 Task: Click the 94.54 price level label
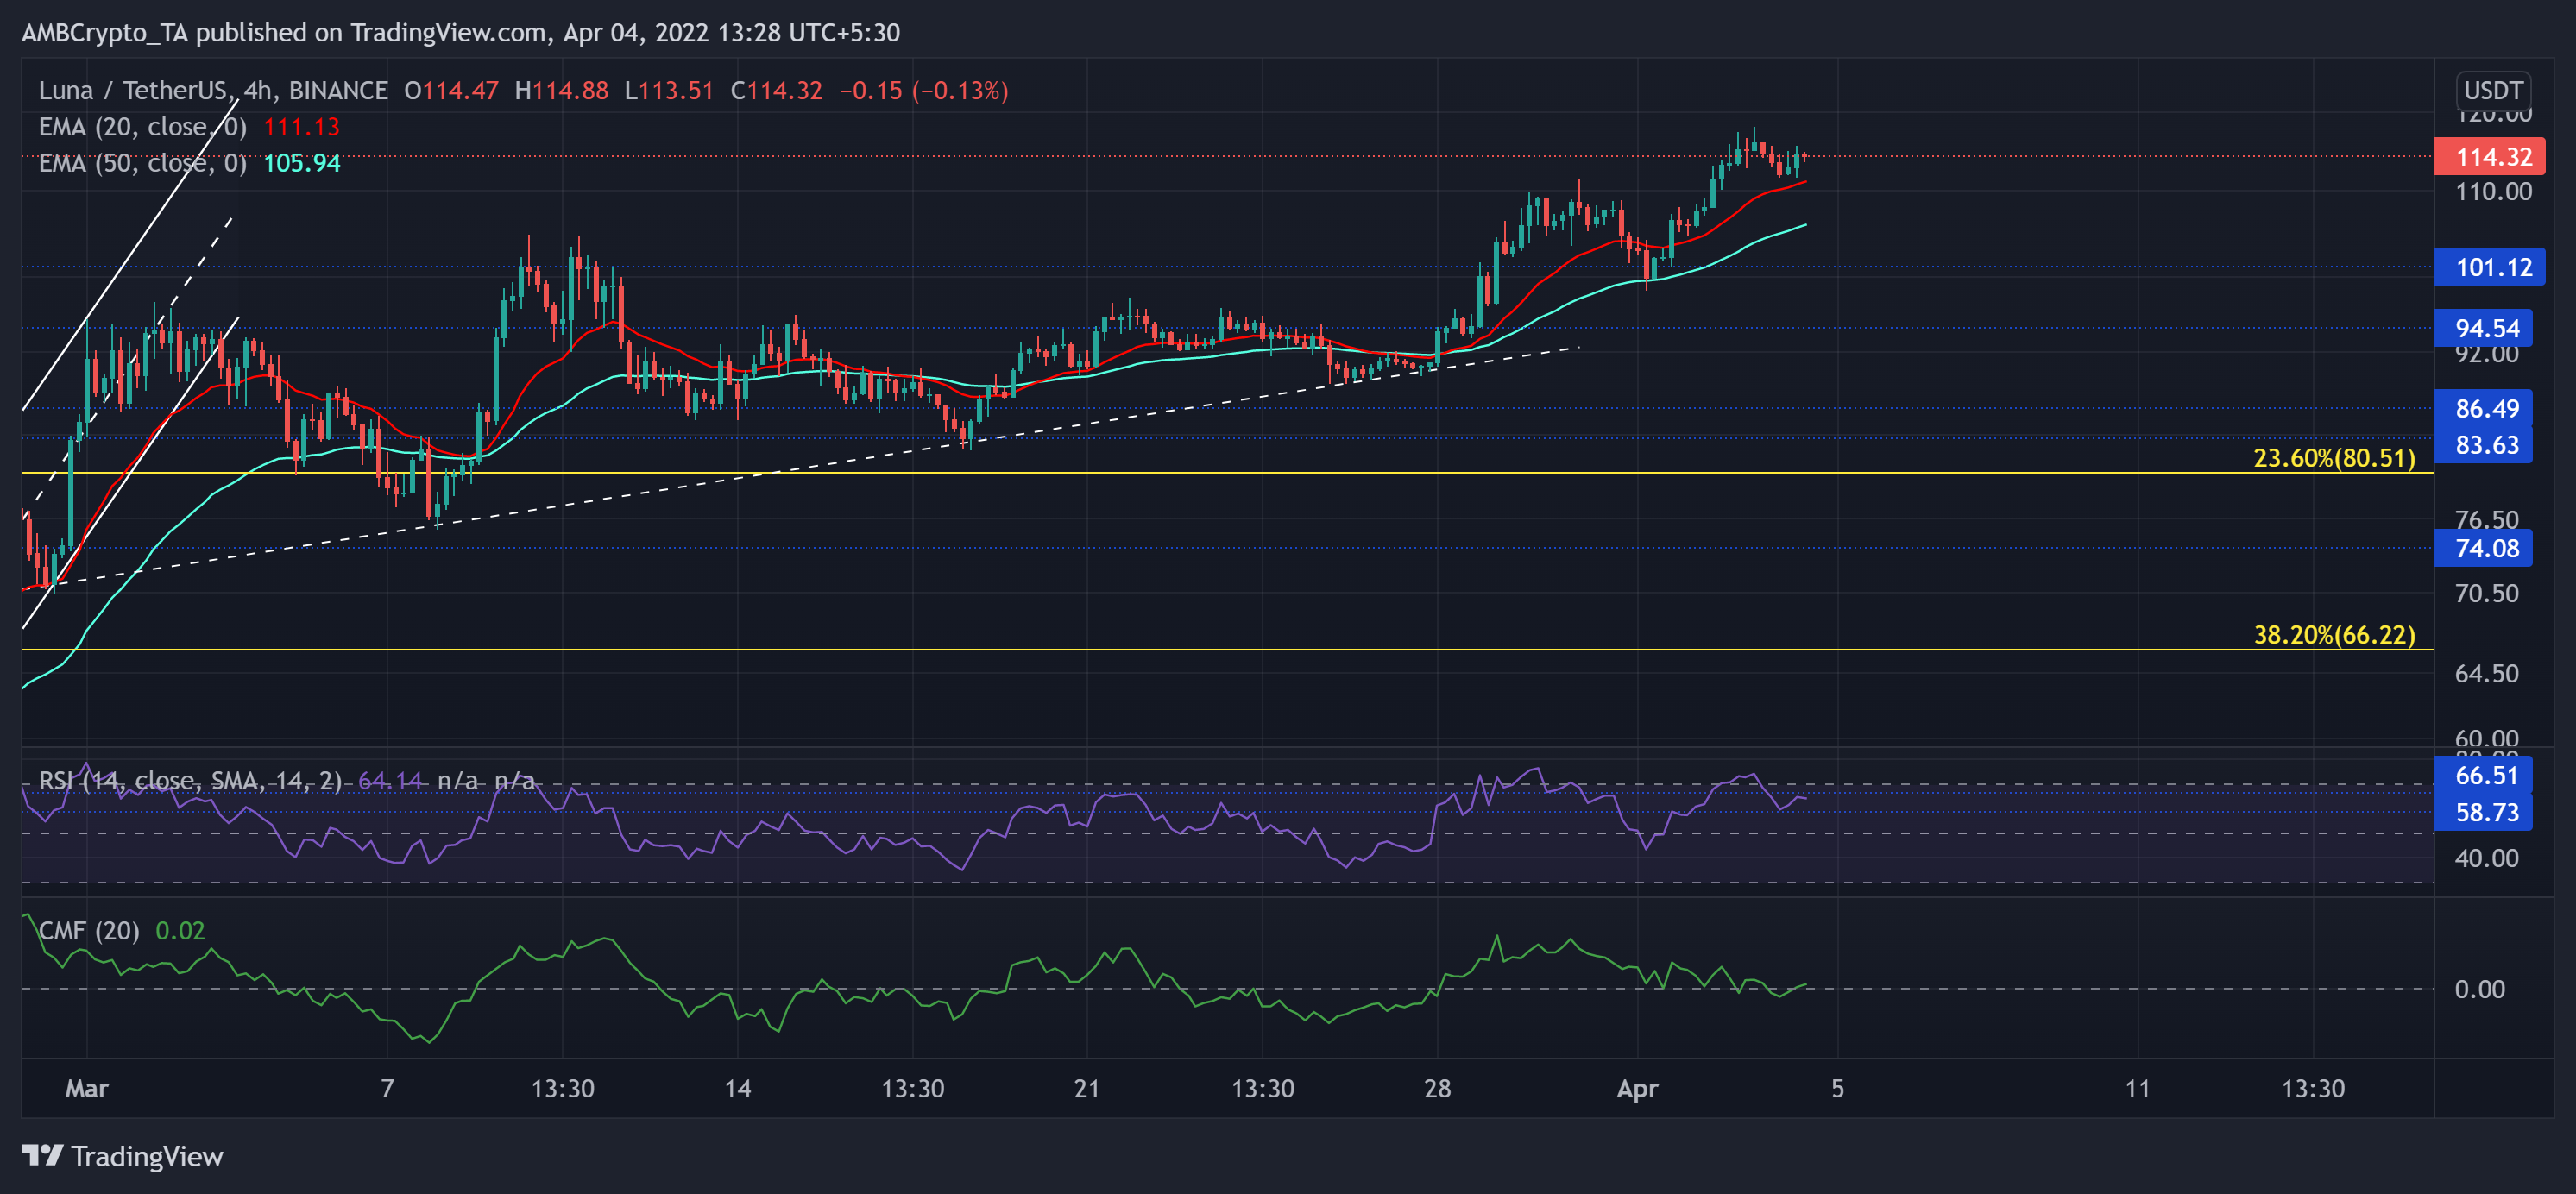(x=2486, y=328)
